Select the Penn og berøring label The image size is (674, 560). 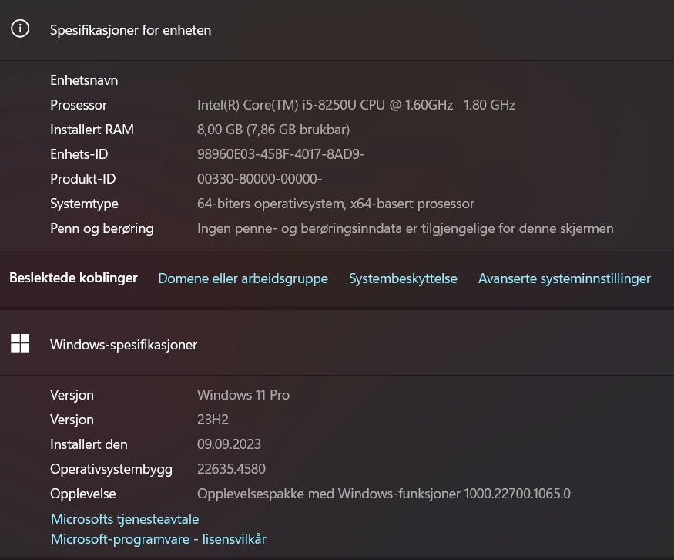pos(102,228)
